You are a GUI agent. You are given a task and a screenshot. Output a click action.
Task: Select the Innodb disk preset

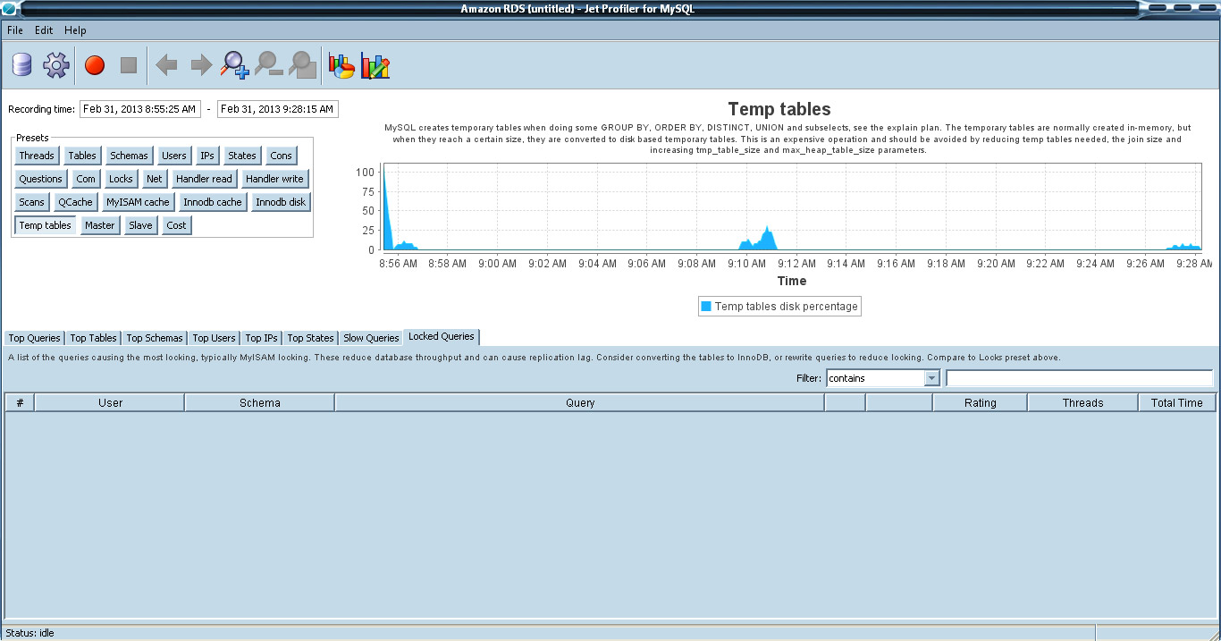pos(281,202)
